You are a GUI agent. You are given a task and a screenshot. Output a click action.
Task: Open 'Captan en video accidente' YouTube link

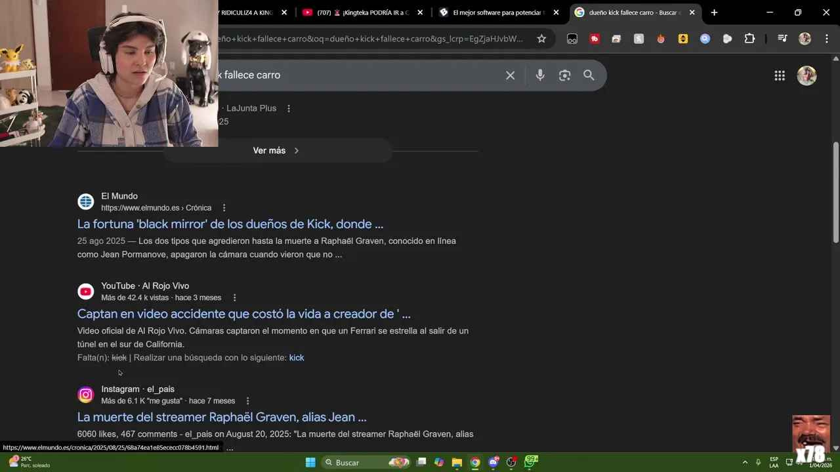243,314
